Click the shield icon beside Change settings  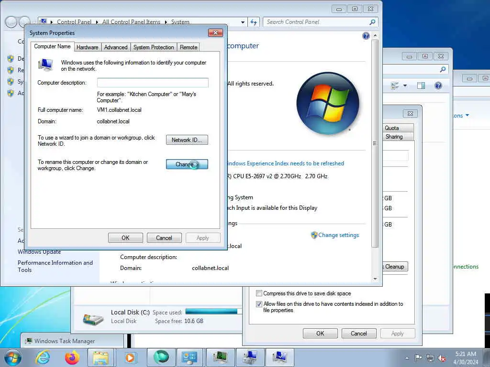(314, 235)
